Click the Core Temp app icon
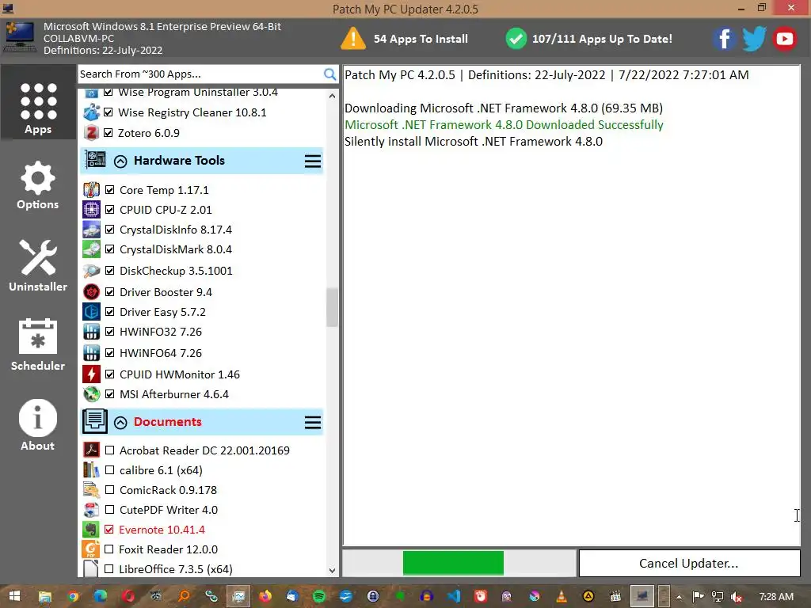811x608 pixels. (92, 190)
